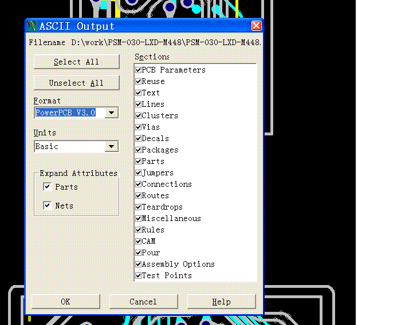Toggle Expand Attributes Nets checkbox
Screen dimensions: 401x325
[48, 206]
